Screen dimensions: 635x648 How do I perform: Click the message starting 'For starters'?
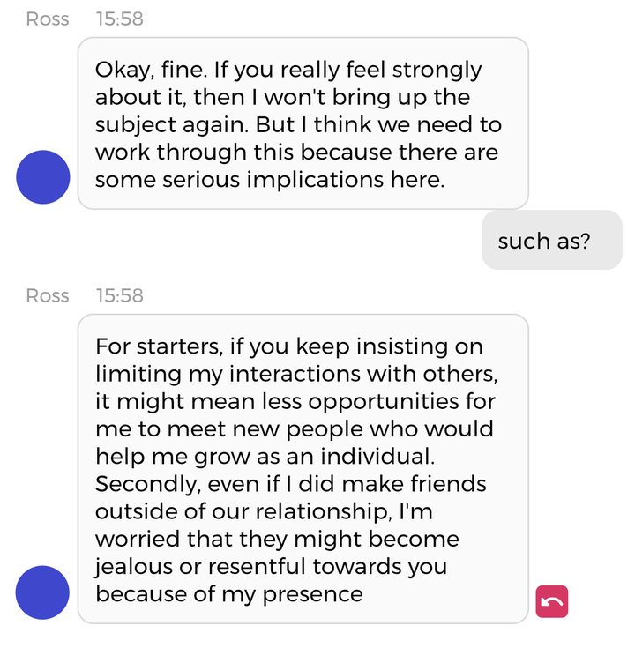[303, 469]
